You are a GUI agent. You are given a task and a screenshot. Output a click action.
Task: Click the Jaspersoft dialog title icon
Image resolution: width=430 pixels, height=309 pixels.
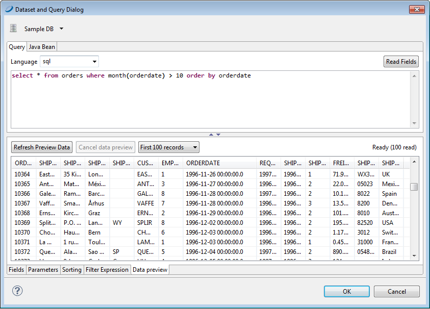tap(9, 9)
